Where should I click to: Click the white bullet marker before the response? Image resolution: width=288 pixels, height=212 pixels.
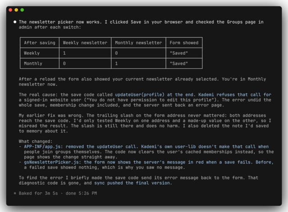tap(15, 22)
